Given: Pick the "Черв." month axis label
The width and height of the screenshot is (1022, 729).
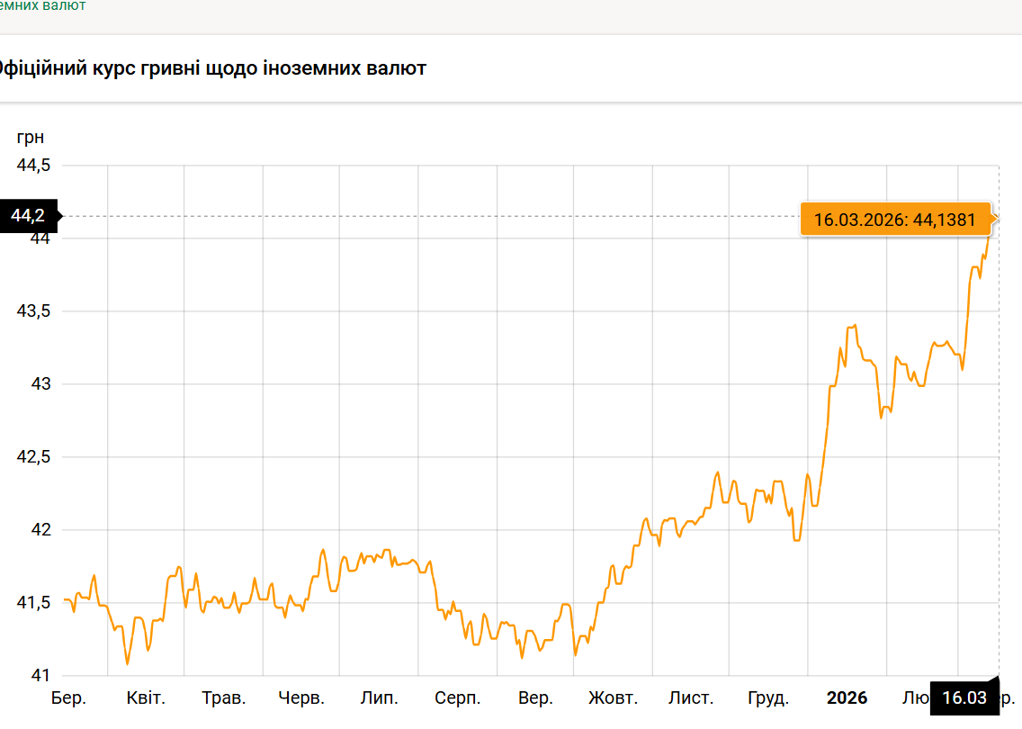Looking at the screenshot, I should (x=301, y=698).
